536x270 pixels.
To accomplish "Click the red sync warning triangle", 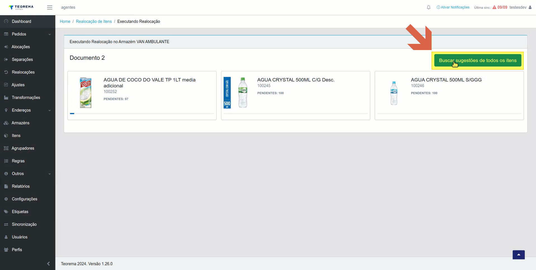I will tap(494, 7).
